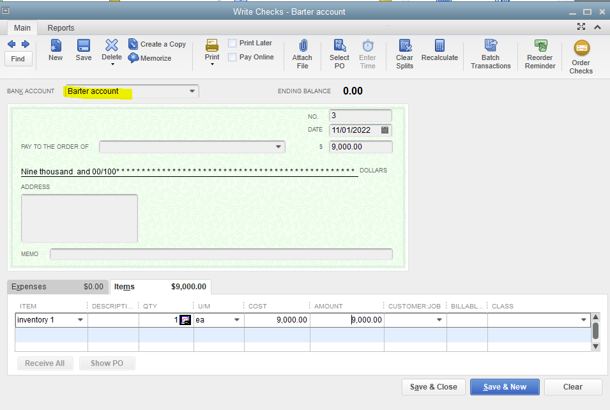Screen dimensions: 610x410
Task: Click the Clear button
Action: pyautogui.click(x=573, y=387)
